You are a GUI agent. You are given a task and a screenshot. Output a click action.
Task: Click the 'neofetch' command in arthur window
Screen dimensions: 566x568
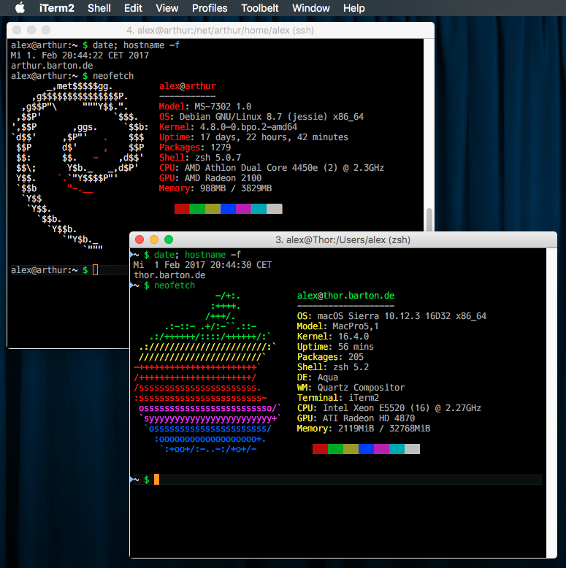[113, 76]
